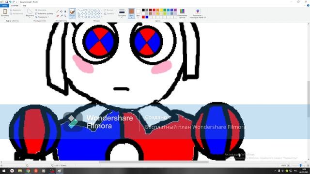
Task: Switch to the Вид (View) tab
Action: pyautogui.click(x=24, y=5)
